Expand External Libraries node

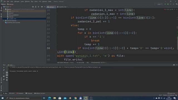pos(4,21)
